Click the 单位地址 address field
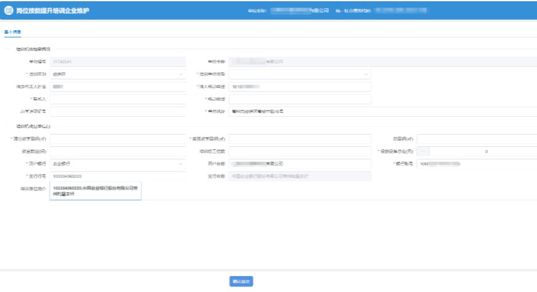Image resolution: width=537 pixels, height=292 pixels. [299, 112]
